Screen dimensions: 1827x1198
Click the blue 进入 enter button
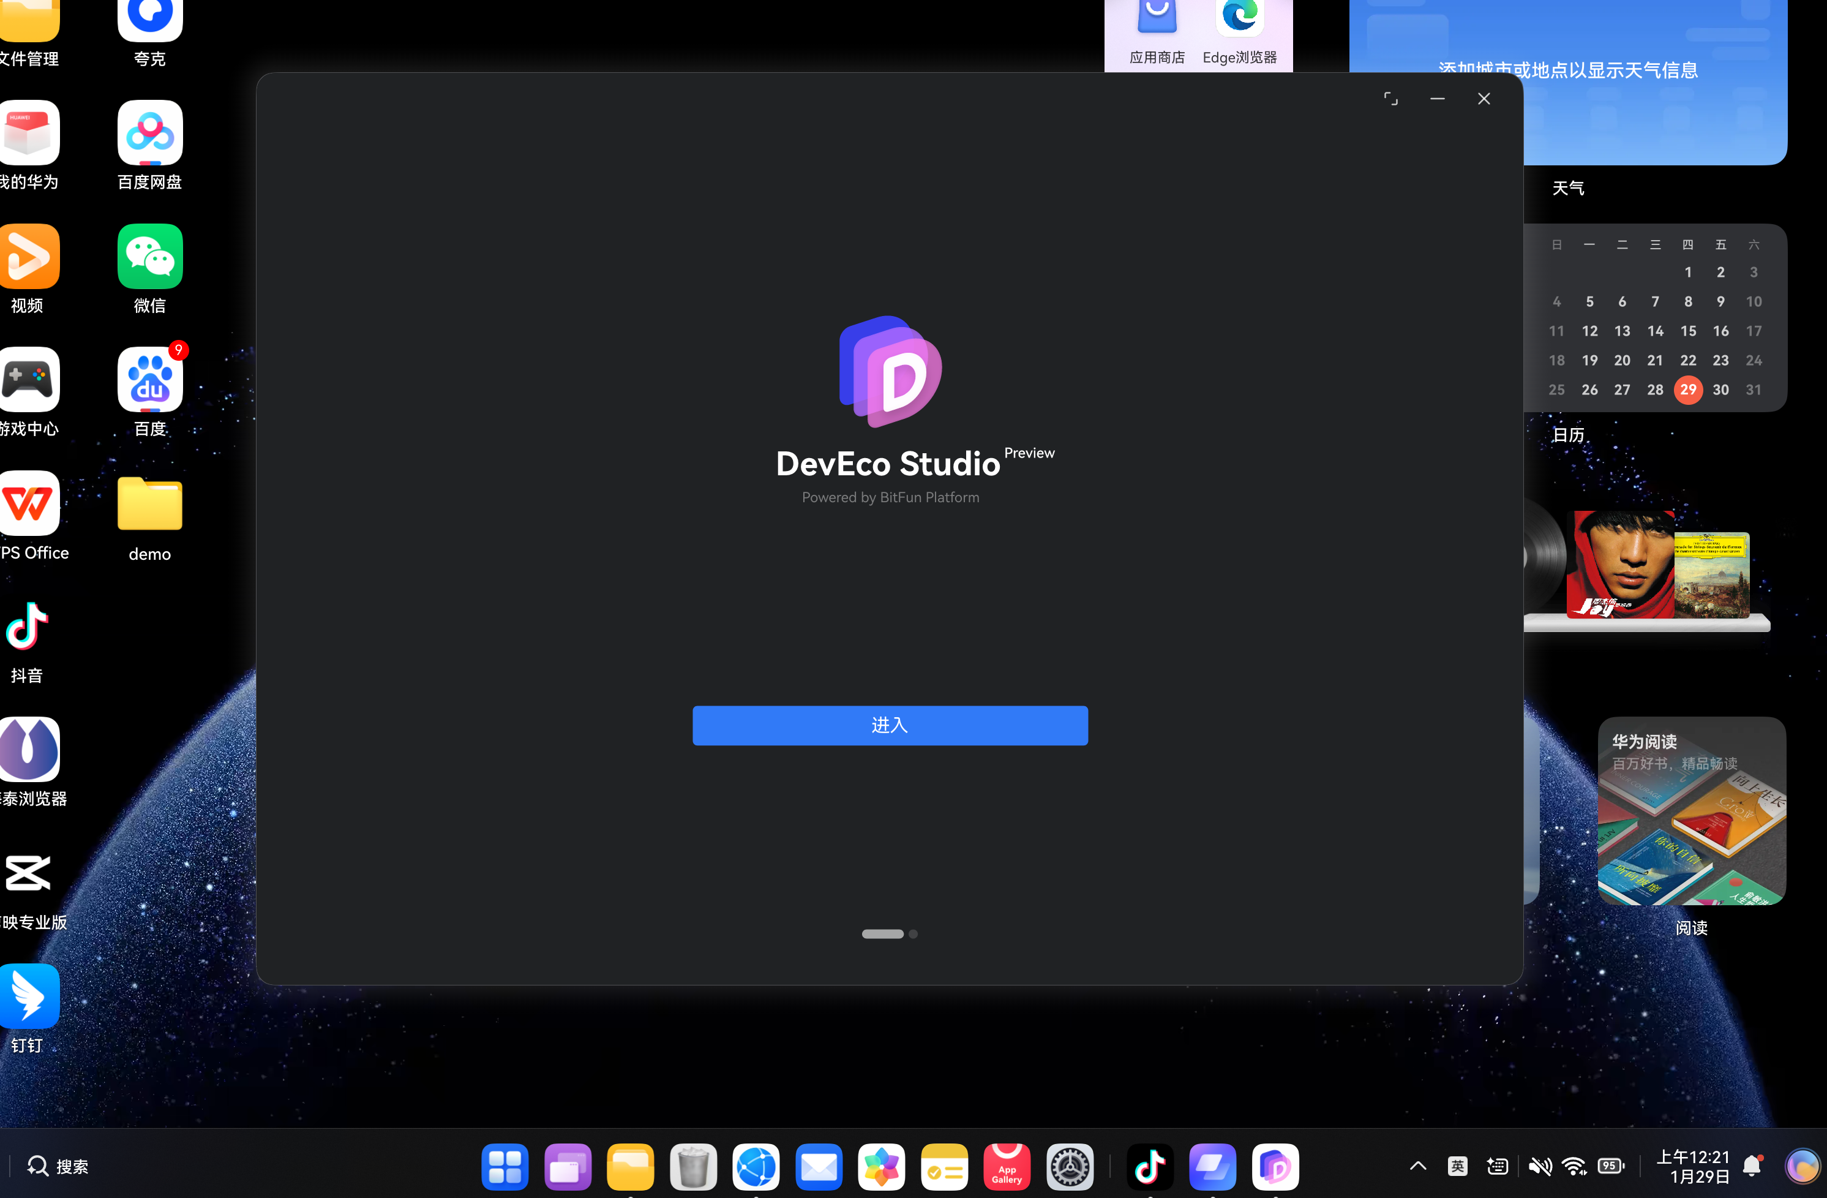point(890,725)
